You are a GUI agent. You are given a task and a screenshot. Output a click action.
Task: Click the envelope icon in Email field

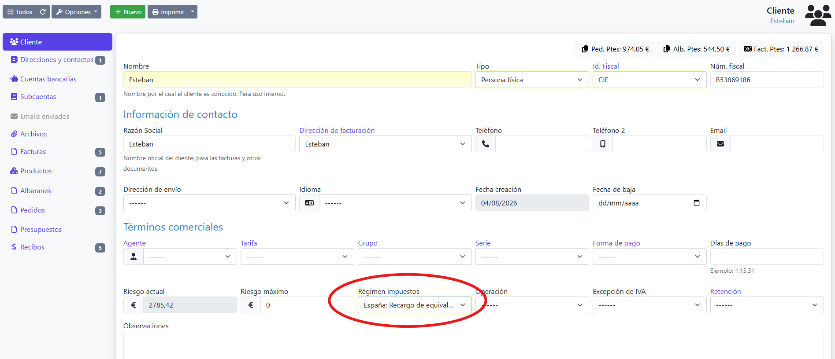pos(720,144)
